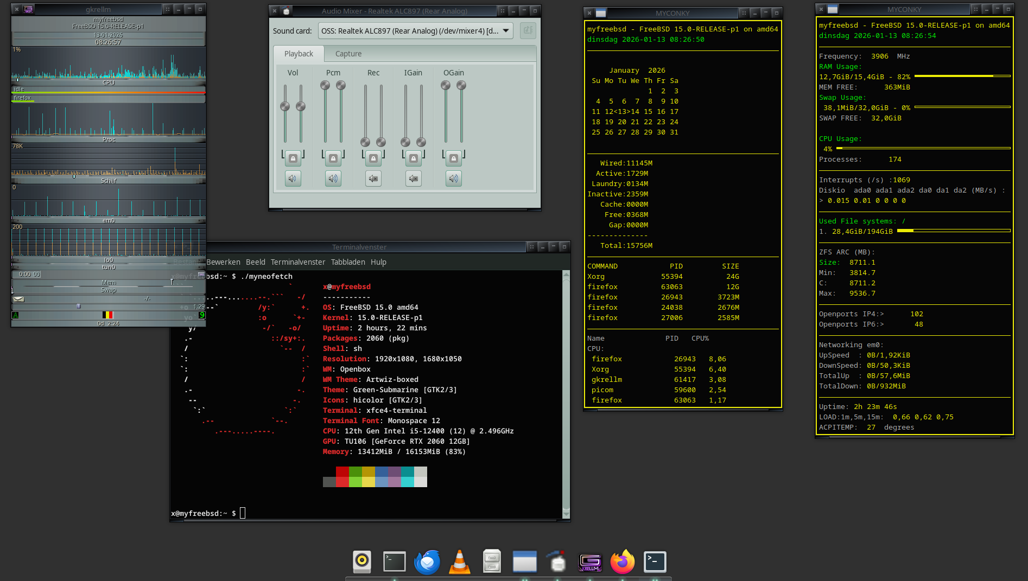The width and height of the screenshot is (1028, 581).
Task: Switch to the Capture tab
Action: (348, 54)
